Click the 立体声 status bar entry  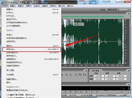64,95
